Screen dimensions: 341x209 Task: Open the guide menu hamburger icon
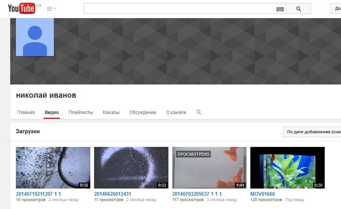51,9
